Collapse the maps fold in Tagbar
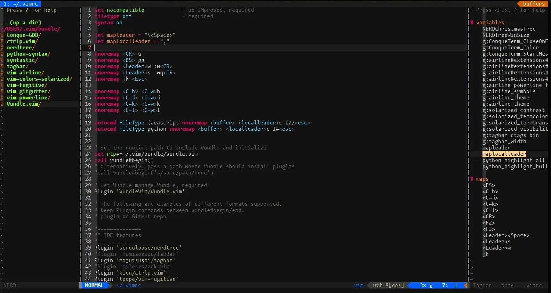 [472, 179]
